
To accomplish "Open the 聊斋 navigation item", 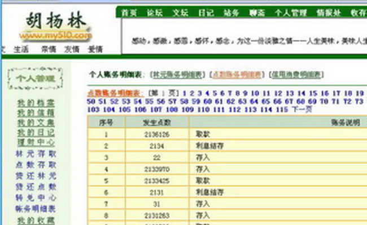I will coord(256,12).
